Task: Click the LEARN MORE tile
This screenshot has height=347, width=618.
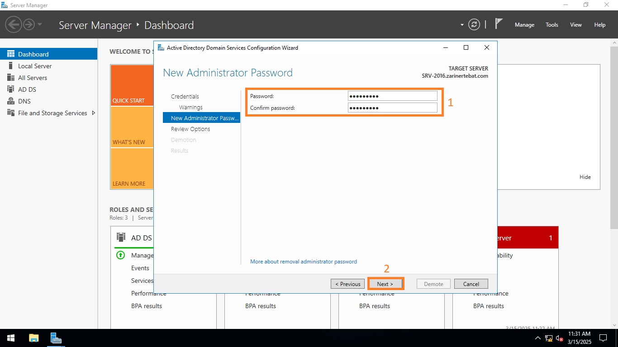Action: (x=132, y=169)
